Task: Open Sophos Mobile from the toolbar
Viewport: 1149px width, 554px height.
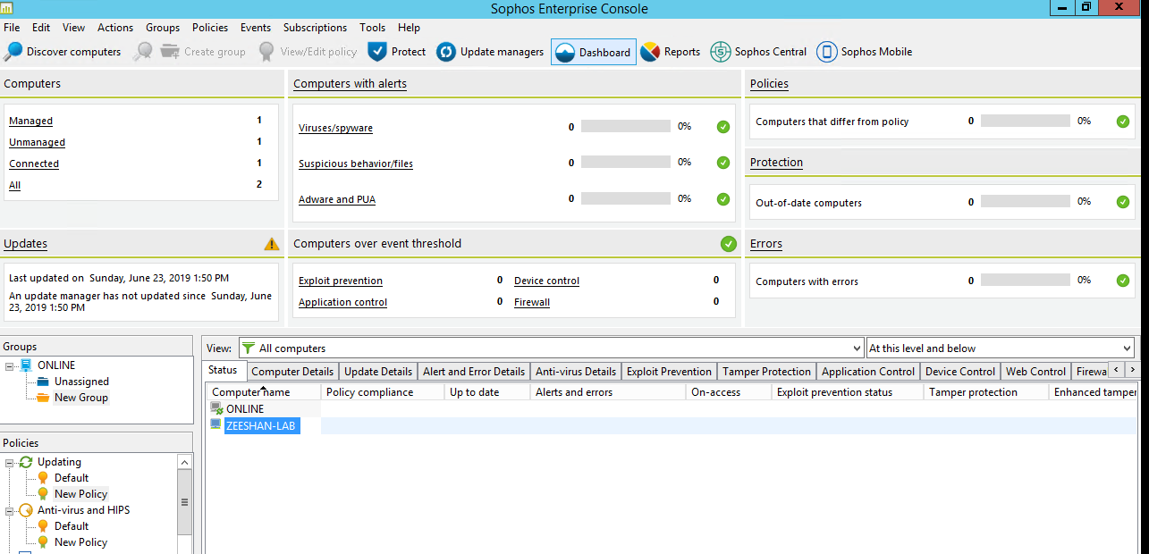Action: click(865, 52)
